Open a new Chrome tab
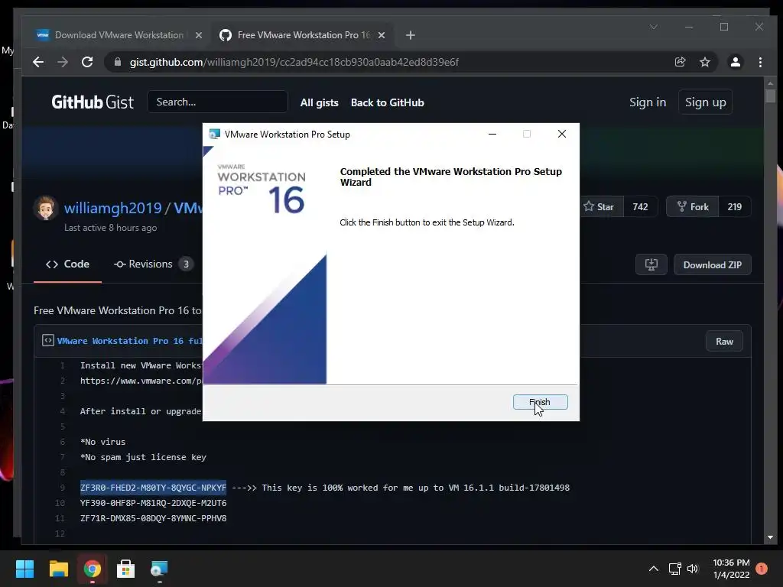Viewport: 783px width, 587px height. (410, 35)
